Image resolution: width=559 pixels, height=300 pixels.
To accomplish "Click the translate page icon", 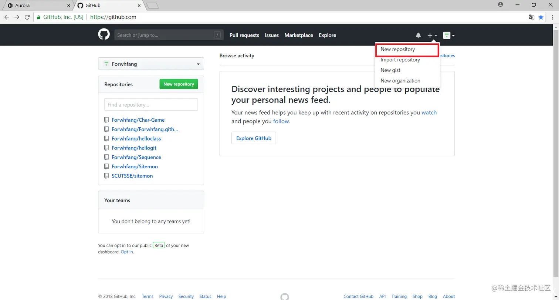I will [531, 17].
